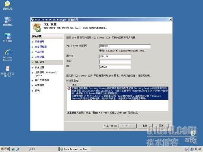Click into the empty 密码 password field

115,62
